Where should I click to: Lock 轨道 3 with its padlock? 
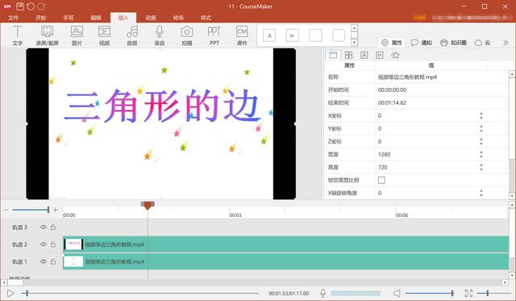(53, 227)
